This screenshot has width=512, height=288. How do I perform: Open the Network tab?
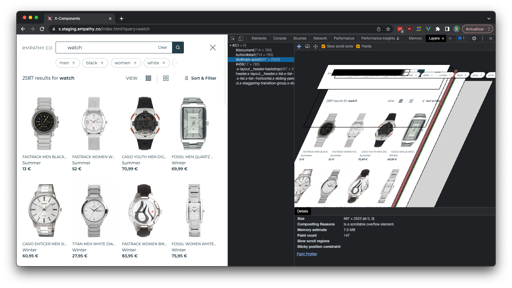[320, 38]
